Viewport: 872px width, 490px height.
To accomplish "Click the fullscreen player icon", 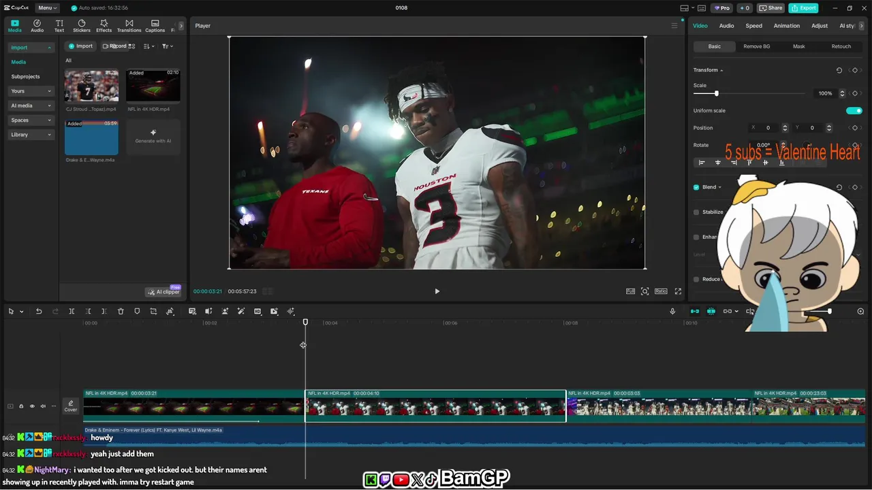I will [678, 291].
